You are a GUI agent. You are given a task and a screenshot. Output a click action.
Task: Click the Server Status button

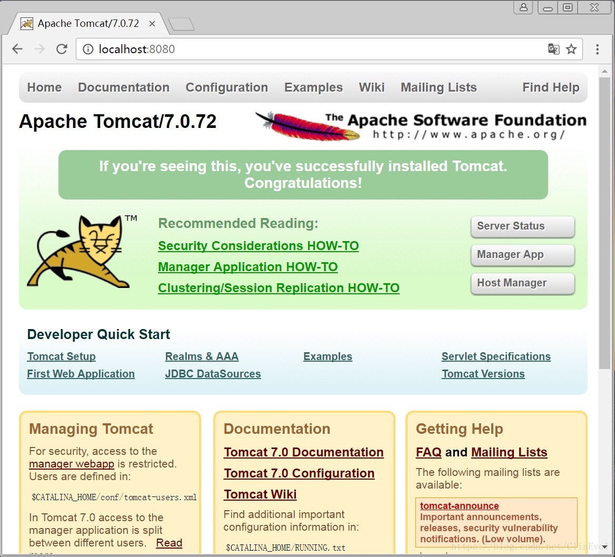(x=522, y=226)
